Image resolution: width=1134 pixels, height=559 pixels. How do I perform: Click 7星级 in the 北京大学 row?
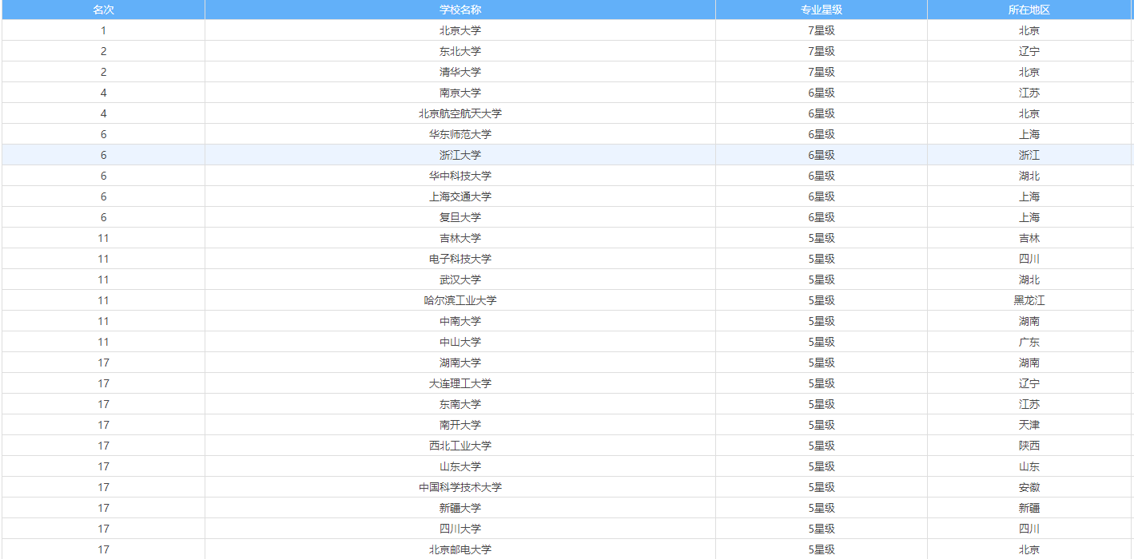[x=822, y=30]
